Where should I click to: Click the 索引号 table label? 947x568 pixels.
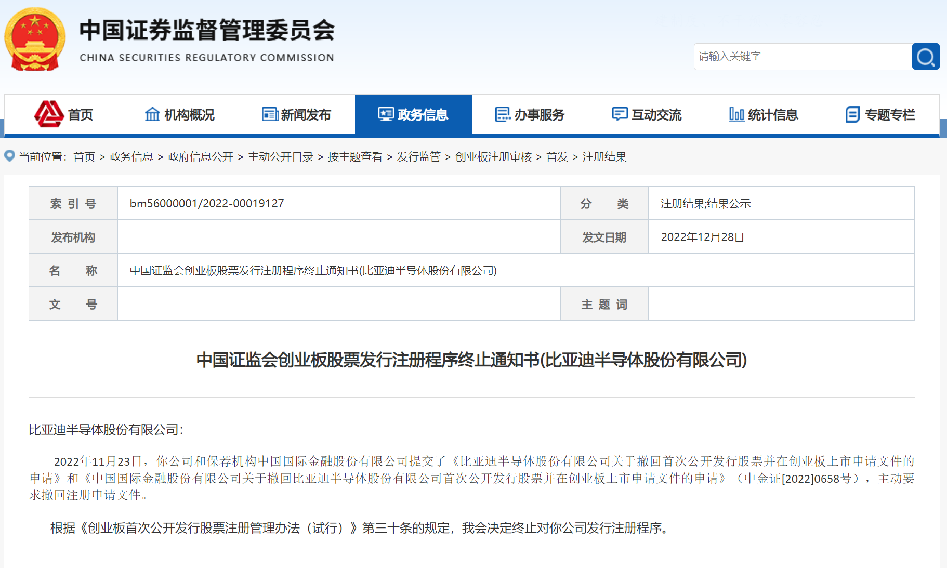[x=73, y=204]
